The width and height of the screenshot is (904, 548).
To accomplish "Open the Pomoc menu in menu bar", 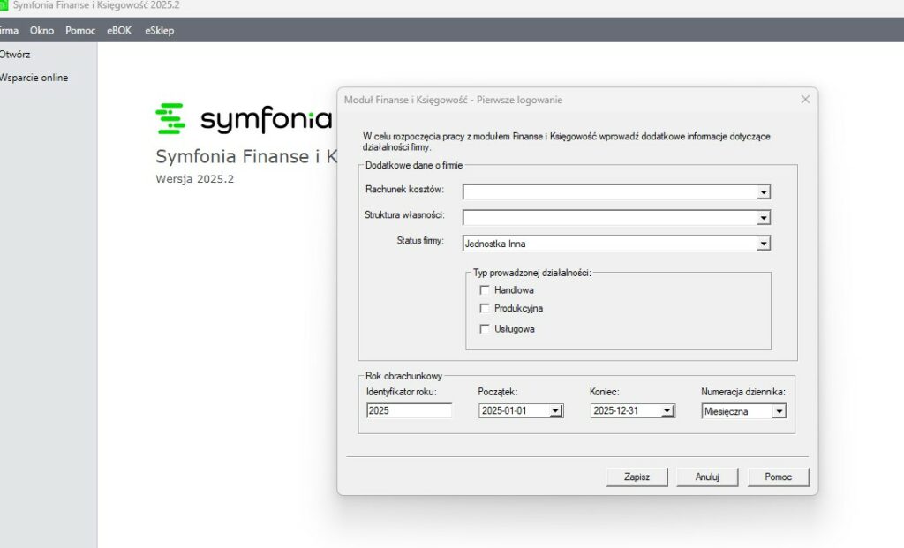I will pos(80,31).
